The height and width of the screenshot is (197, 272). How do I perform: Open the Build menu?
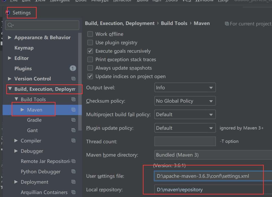coord(142,1)
